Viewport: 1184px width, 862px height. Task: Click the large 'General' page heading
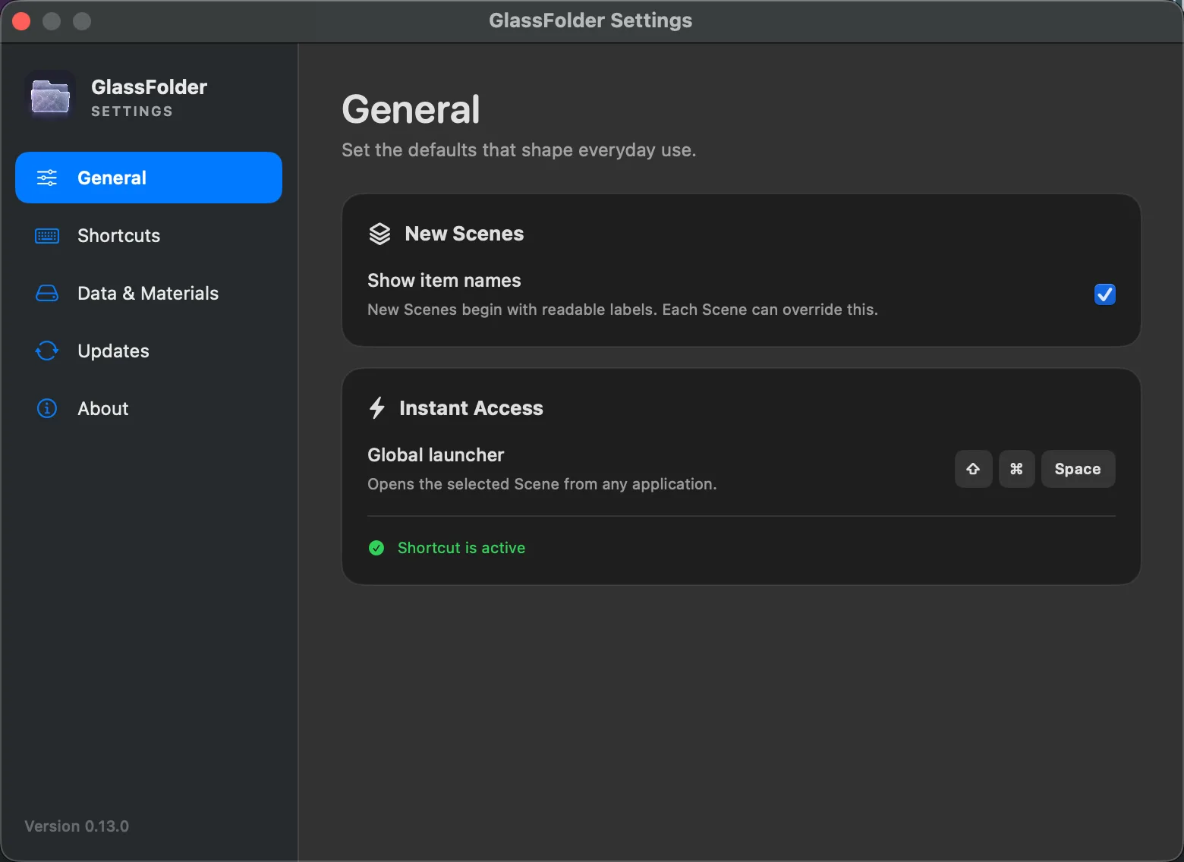click(411, 109)
